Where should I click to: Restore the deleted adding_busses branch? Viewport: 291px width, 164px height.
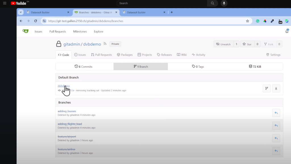click(276, 113)
